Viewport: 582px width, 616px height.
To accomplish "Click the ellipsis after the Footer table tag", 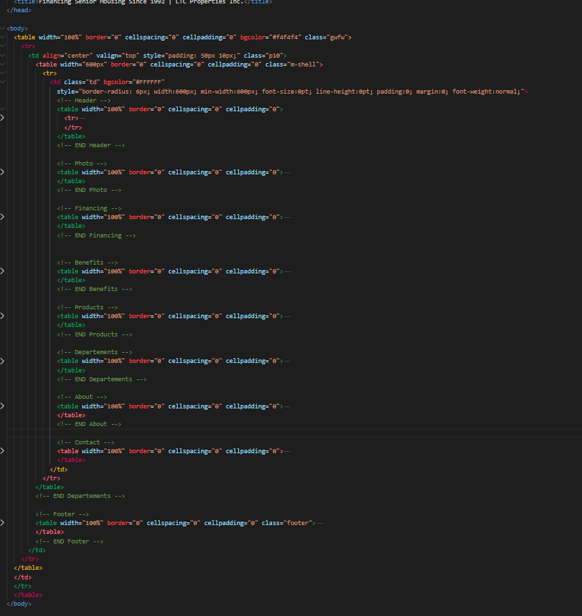I will [x=319, y=523].
